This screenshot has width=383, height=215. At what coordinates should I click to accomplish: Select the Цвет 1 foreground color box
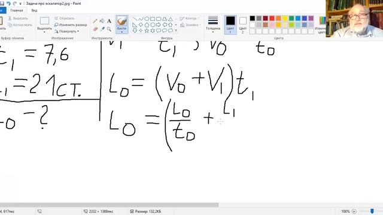pyautogui.click(x=230, y=24)
